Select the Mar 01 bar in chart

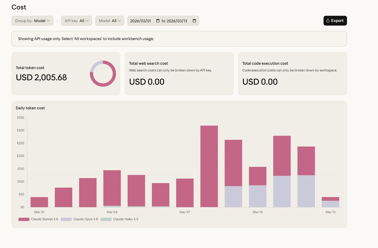[39, 202]
